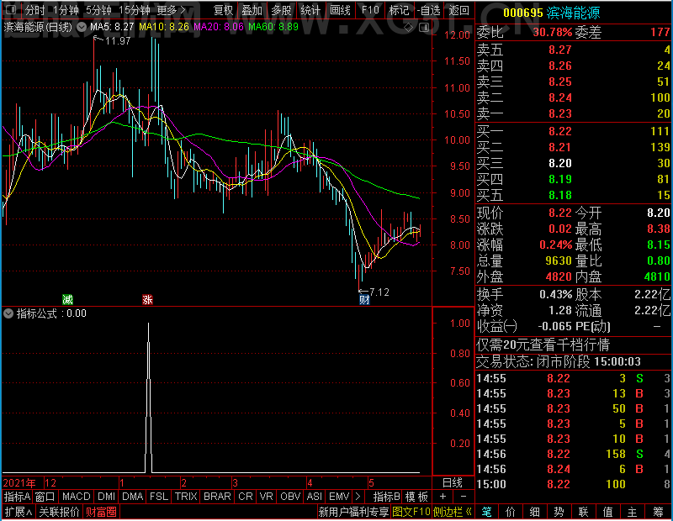
Task: Open 财富圈 tab
Action: coord(101,512)
